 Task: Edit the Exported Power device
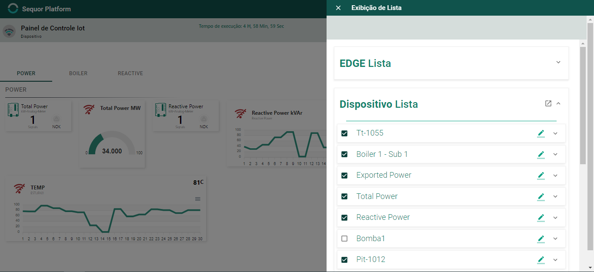[x=541, y=176]
